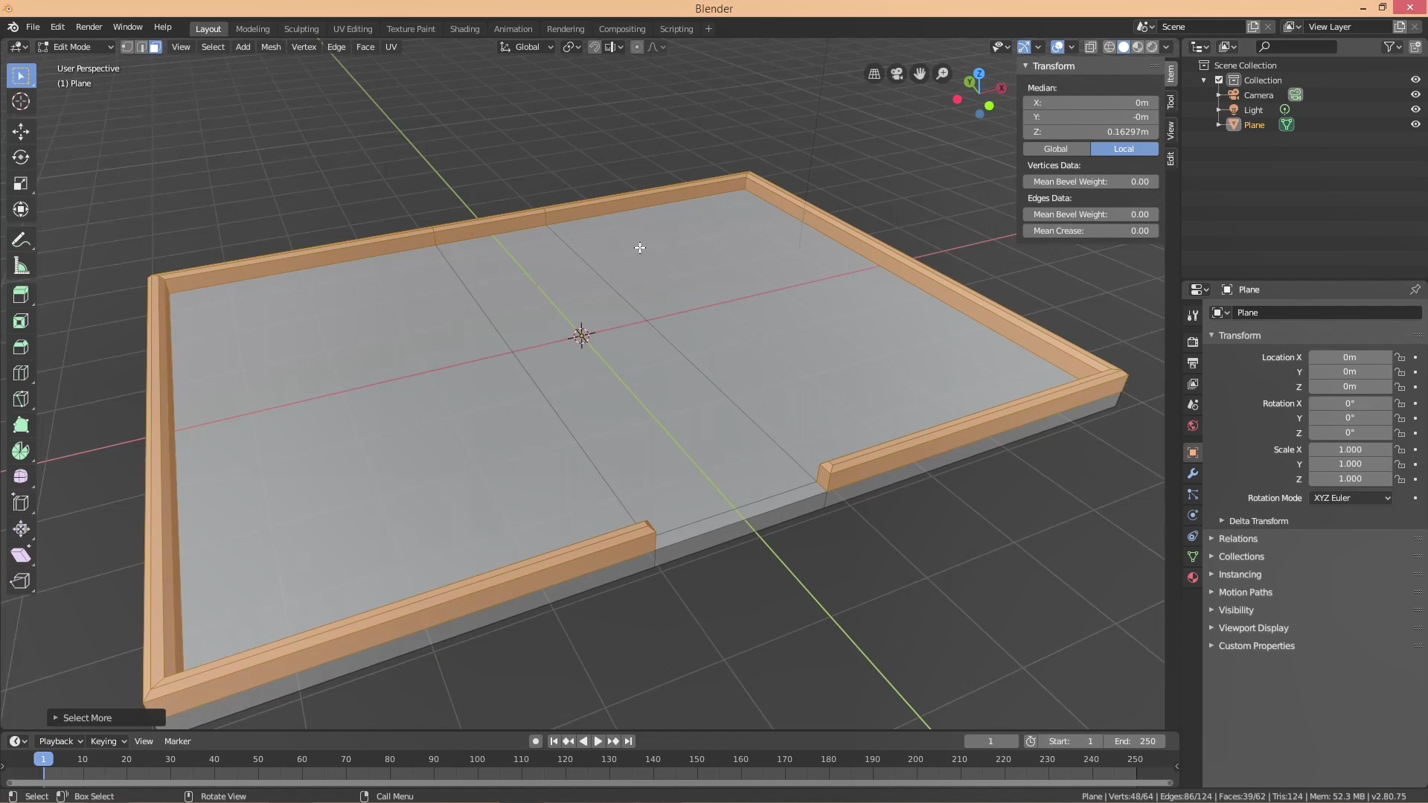
Task: Open the Mesh menu in viewport header
Action: pyautogui.click(x=271, y=47)
